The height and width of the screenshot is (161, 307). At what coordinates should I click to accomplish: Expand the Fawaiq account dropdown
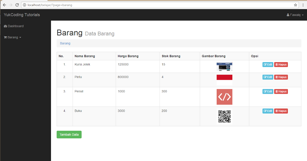point(295,15)
